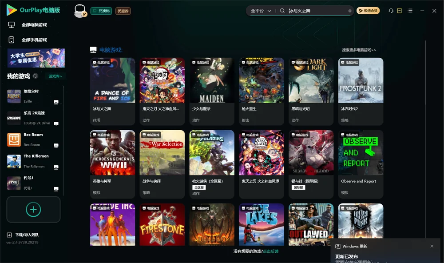This screenshot has width=444, height=263.
Task: Search more PC games link
Action: click(x=359, y=50)
